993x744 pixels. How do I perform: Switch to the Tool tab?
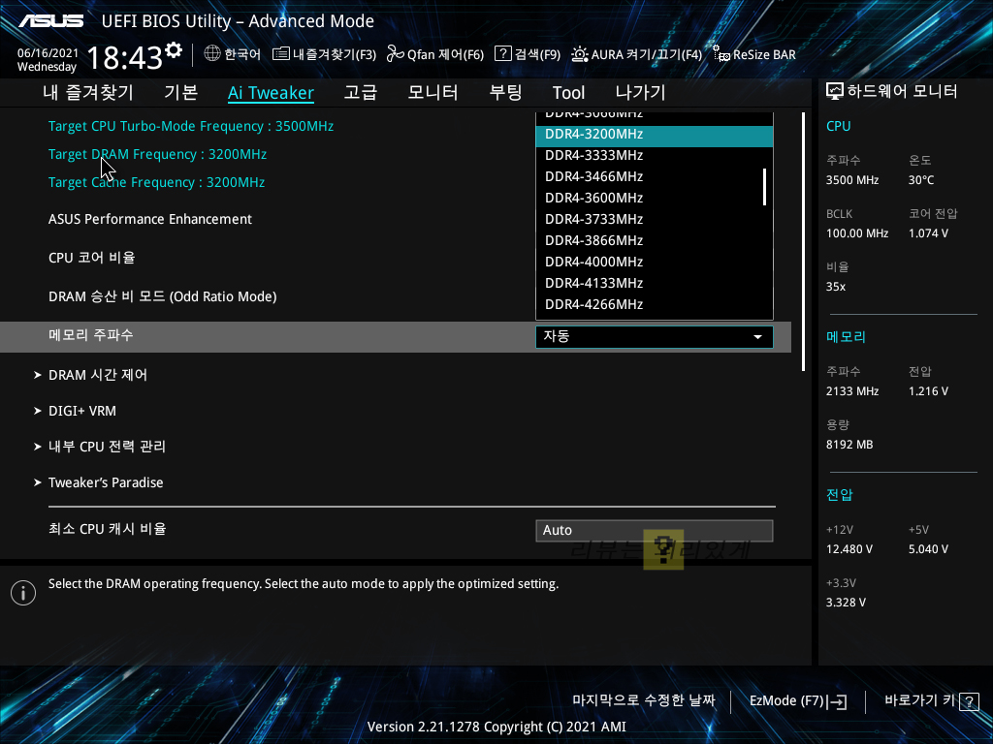[568, 93]
